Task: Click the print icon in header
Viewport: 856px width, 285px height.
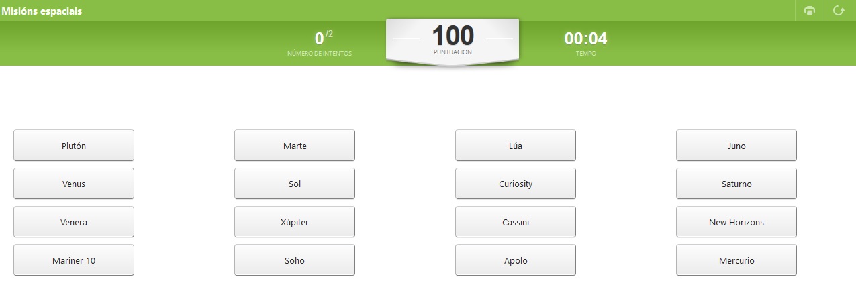Action: [810, 11]
